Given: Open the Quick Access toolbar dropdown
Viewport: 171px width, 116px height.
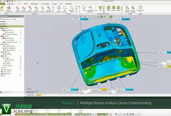Looking at the screenshot, I should (19, 1).
